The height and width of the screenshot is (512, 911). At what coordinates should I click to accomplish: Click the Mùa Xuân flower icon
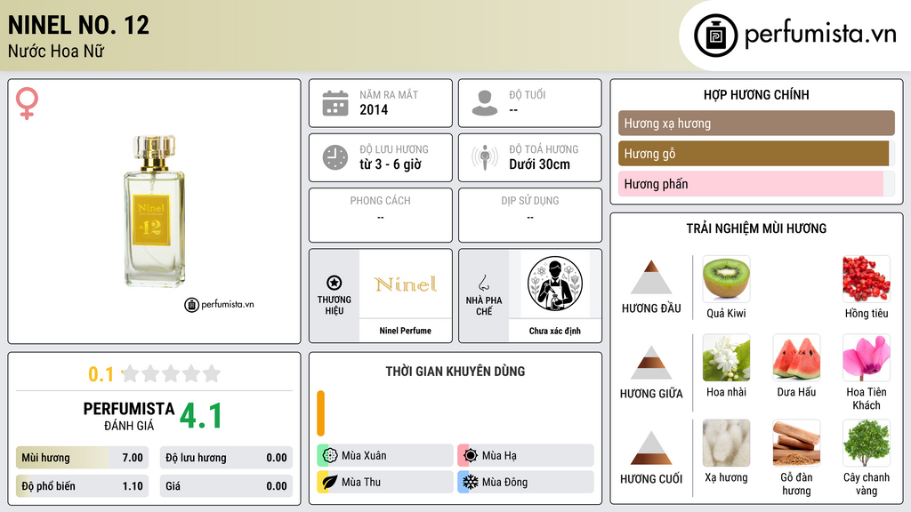pyautogui.click(x=330, y=456)
